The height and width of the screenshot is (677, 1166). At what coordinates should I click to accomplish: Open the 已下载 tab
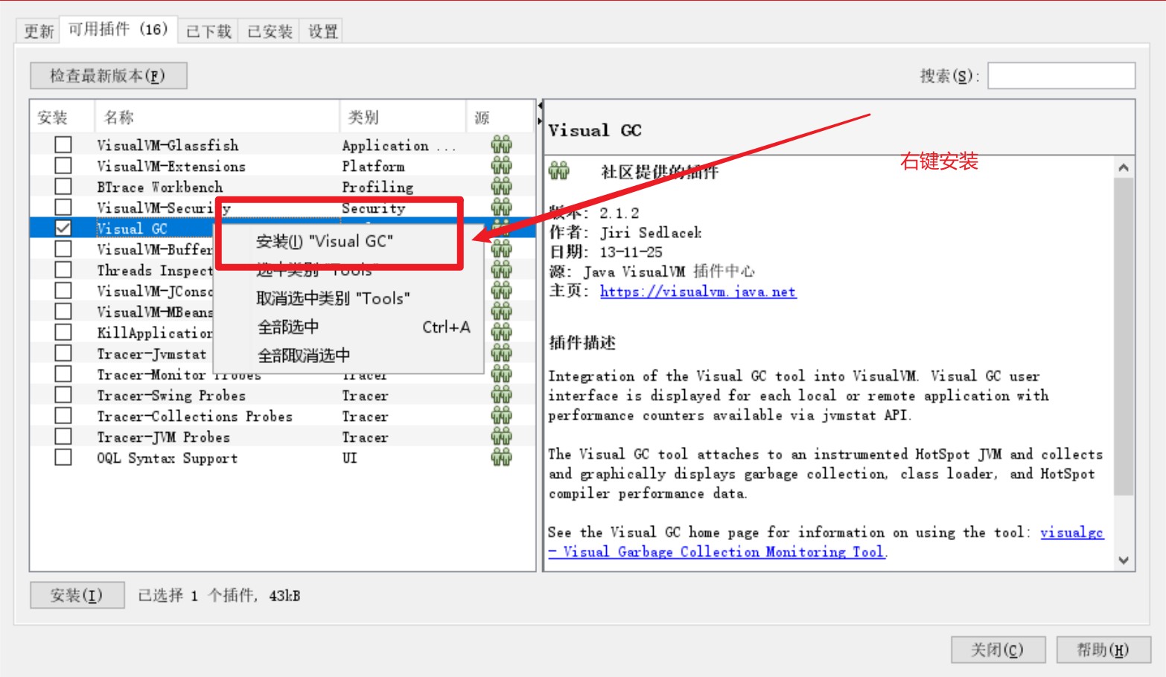coord(208,31)
